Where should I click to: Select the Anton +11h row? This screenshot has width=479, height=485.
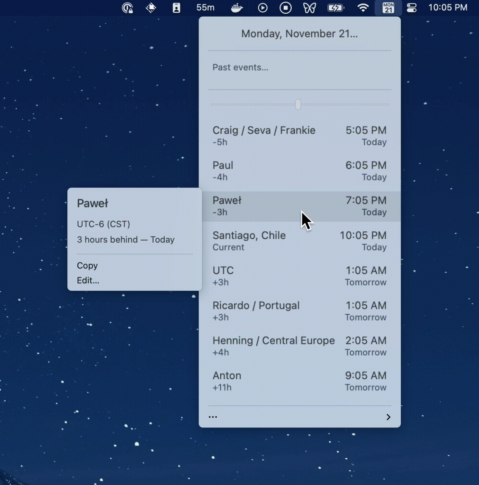[300, 382]
